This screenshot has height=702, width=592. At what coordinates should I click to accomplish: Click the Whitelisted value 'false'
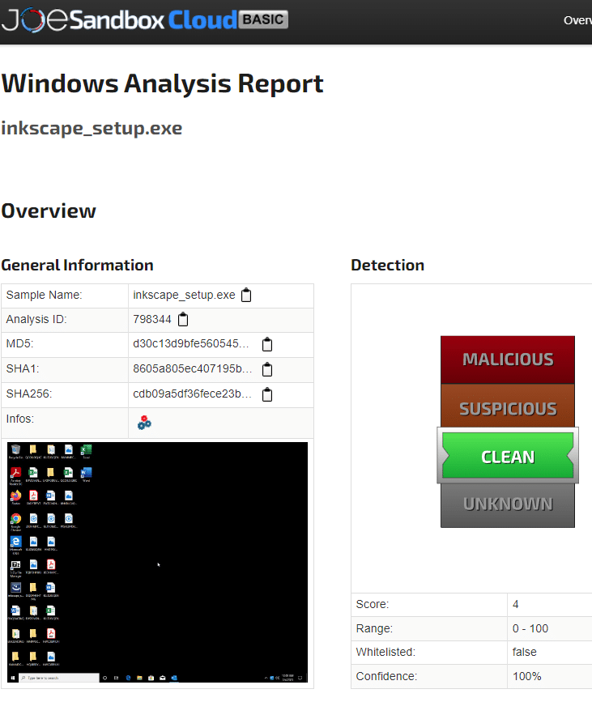(x=525, y=652)
